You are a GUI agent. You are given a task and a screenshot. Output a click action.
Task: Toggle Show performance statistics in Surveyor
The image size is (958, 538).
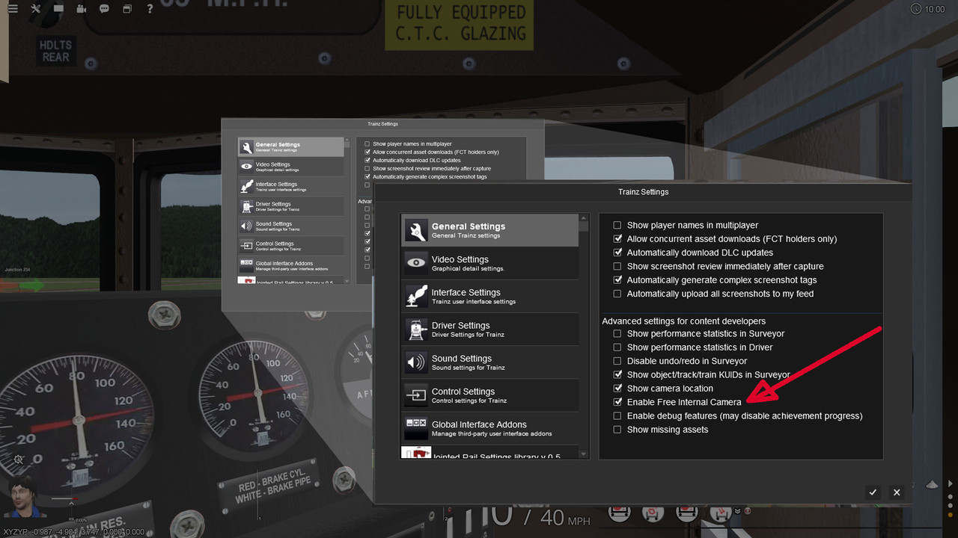(617, 334)
